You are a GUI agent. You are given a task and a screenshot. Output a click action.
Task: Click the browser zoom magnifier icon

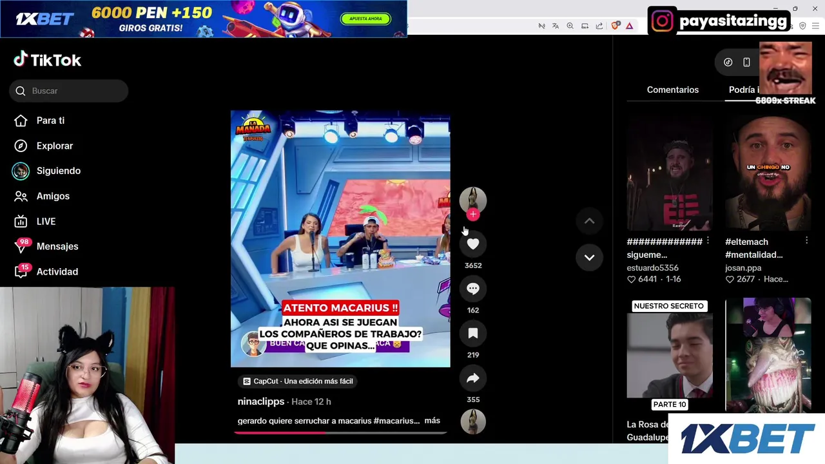pyautogui.click(x=570, y=26)
